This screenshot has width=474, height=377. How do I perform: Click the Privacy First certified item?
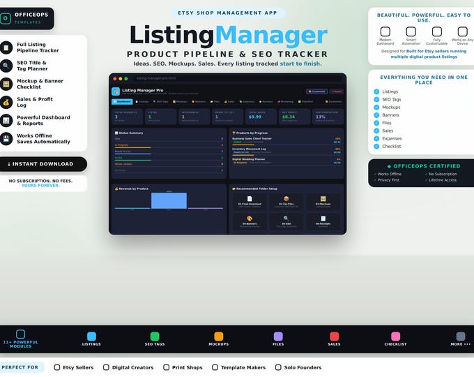(387, 180)
